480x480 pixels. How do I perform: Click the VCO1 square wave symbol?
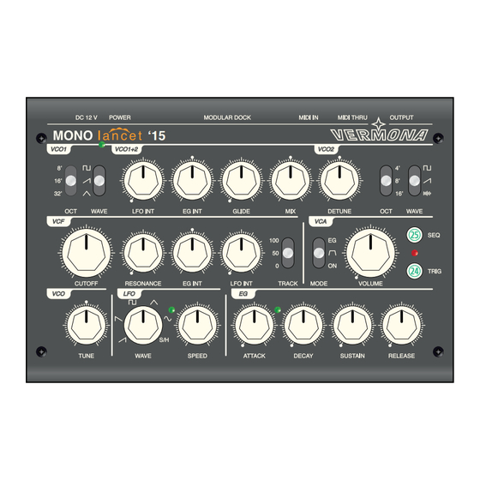tap(87, 168)
